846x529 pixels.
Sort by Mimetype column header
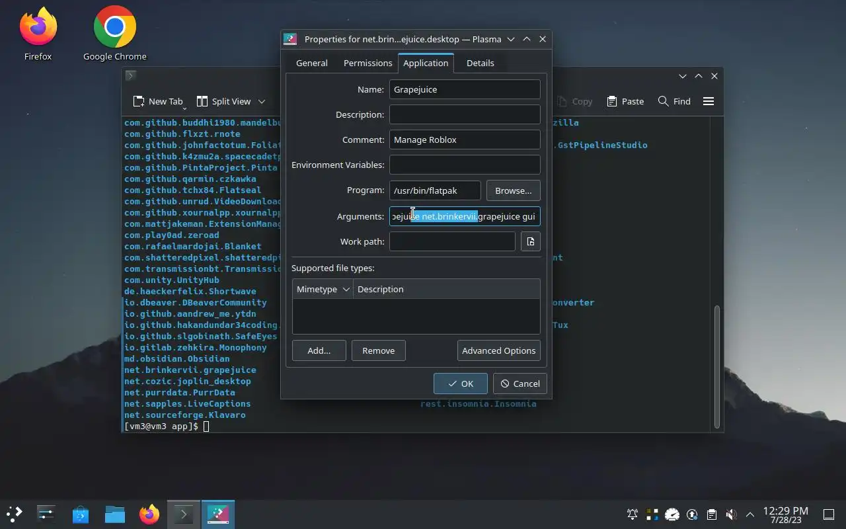(323, 289)
